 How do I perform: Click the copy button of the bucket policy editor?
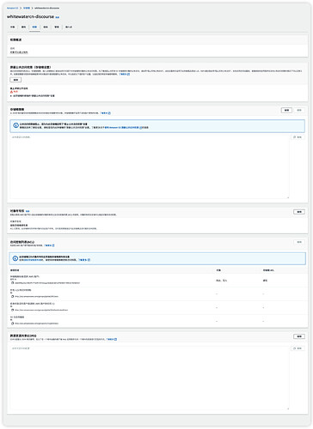[x=298, y=137]
